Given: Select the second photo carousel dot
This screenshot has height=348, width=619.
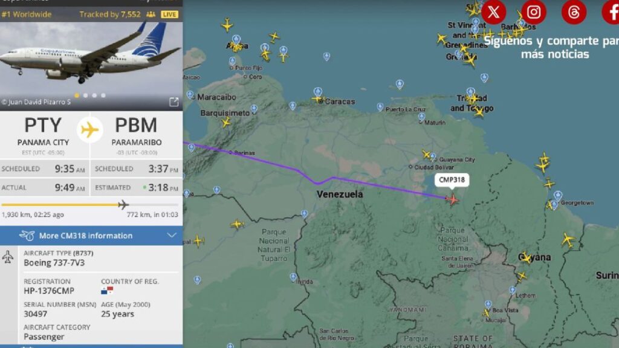Looking at the screenshot, I should pyautogui.click(x=85, y=95).
